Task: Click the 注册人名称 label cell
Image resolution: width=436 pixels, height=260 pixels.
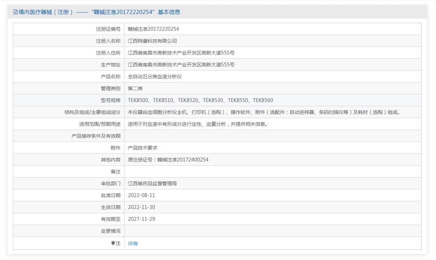Action: 69,41
